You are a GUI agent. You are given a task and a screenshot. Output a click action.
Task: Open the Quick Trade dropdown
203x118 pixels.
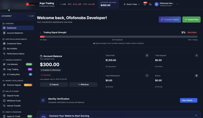[132, 4]
